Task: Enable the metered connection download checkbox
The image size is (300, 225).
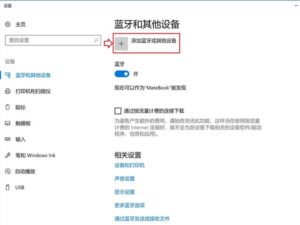Action: [118, 110]
